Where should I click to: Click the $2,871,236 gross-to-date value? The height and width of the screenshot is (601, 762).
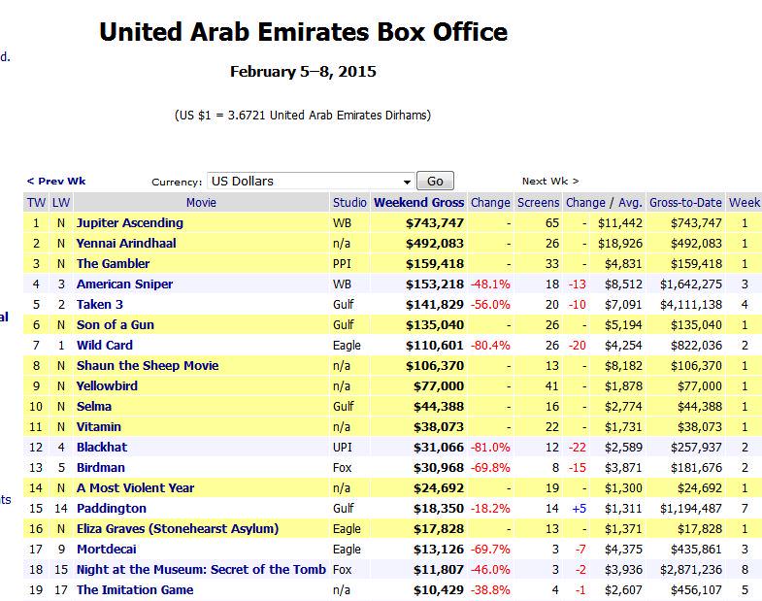click(691, 570)
